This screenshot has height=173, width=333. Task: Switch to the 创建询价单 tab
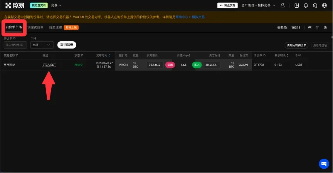[x=35, y=28]
